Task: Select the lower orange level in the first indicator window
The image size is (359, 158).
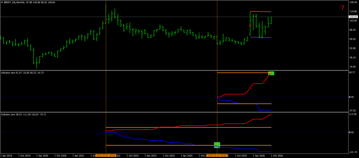Action: [244, 104]
